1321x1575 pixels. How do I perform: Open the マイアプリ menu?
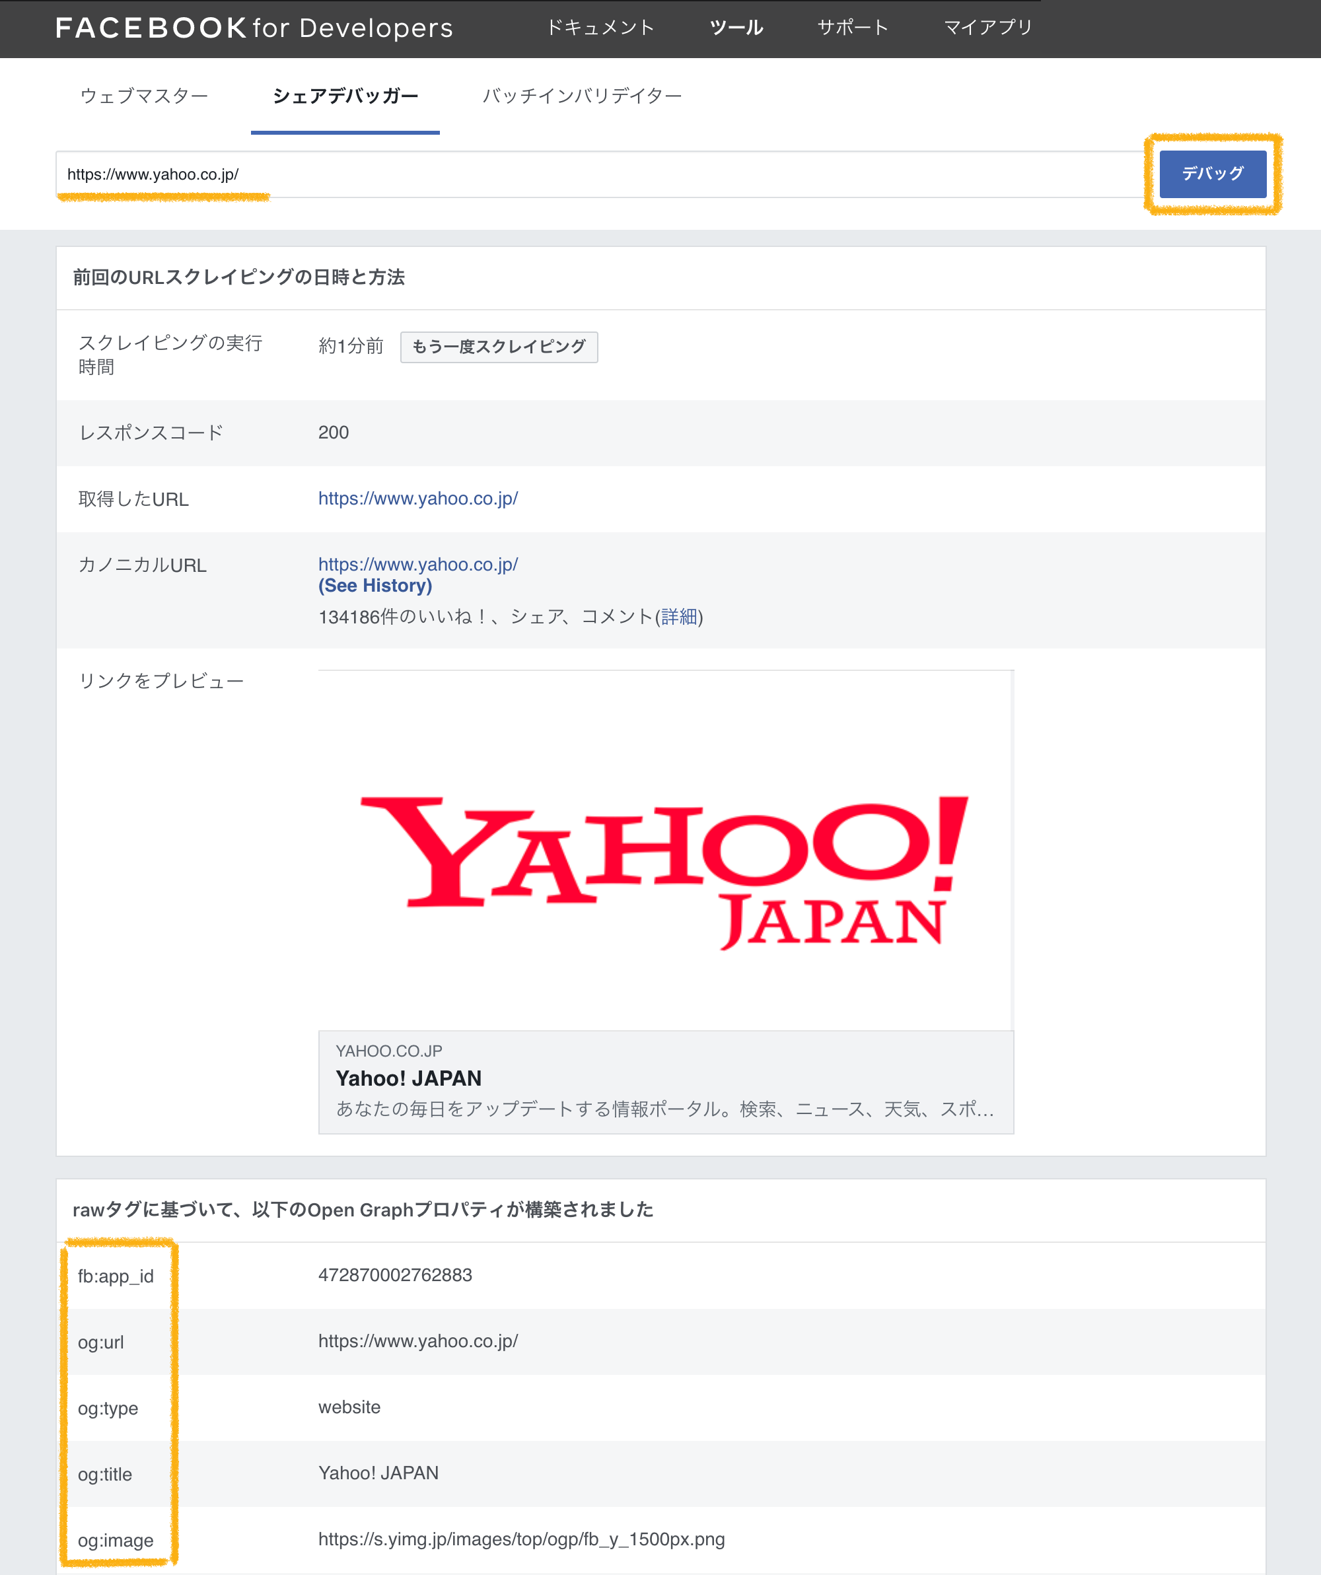tap(987, 28)
